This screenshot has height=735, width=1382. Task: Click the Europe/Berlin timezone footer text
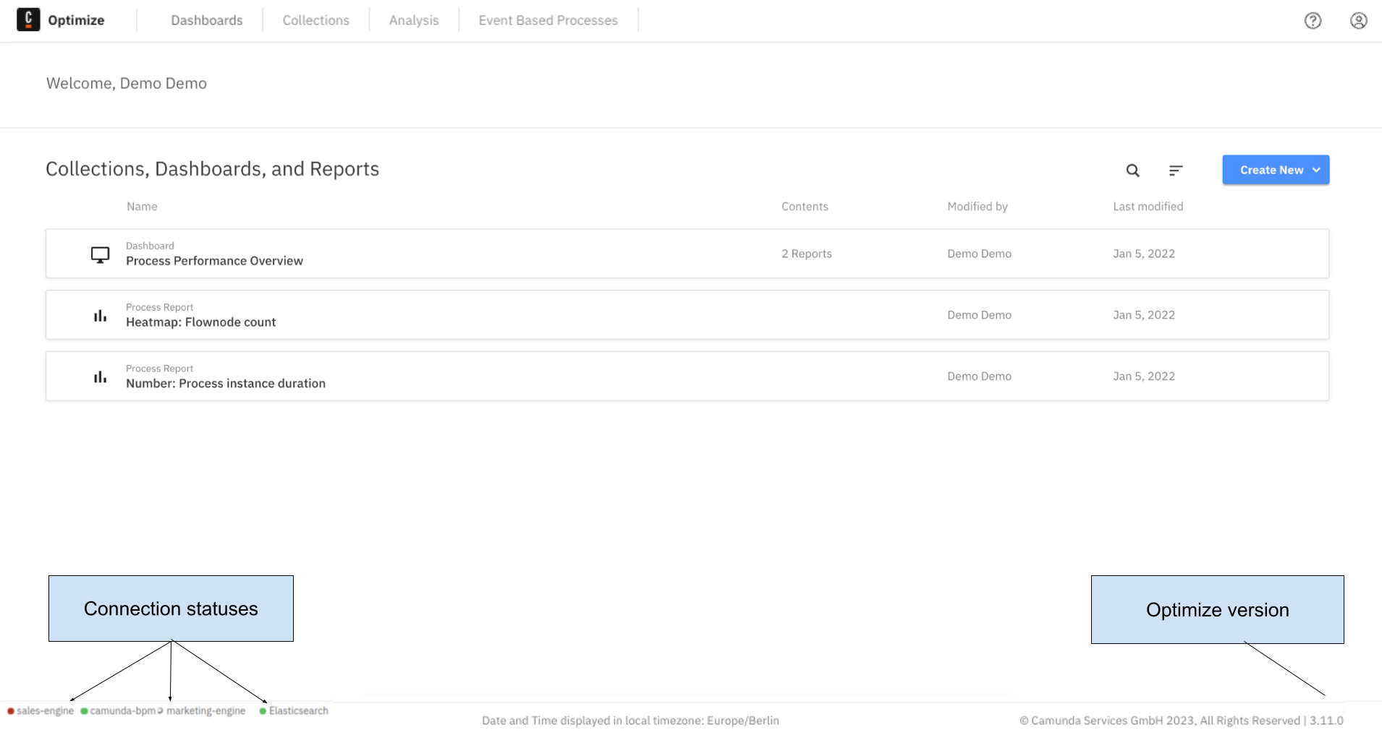743,721
